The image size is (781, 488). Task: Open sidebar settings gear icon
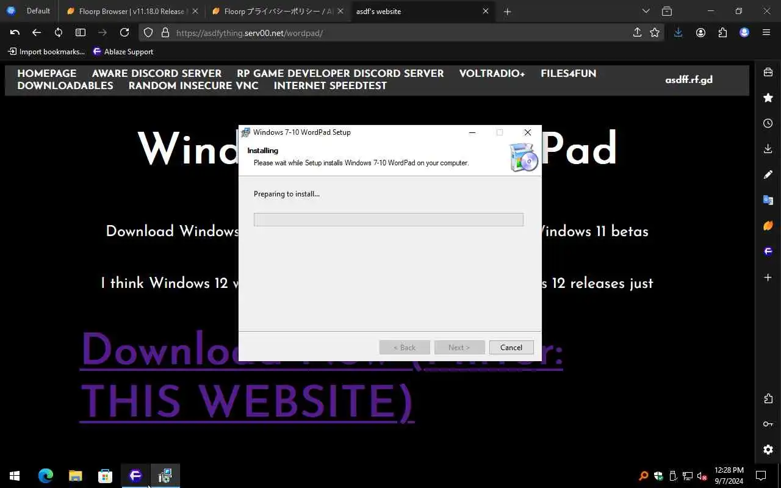tap(768, 450)
